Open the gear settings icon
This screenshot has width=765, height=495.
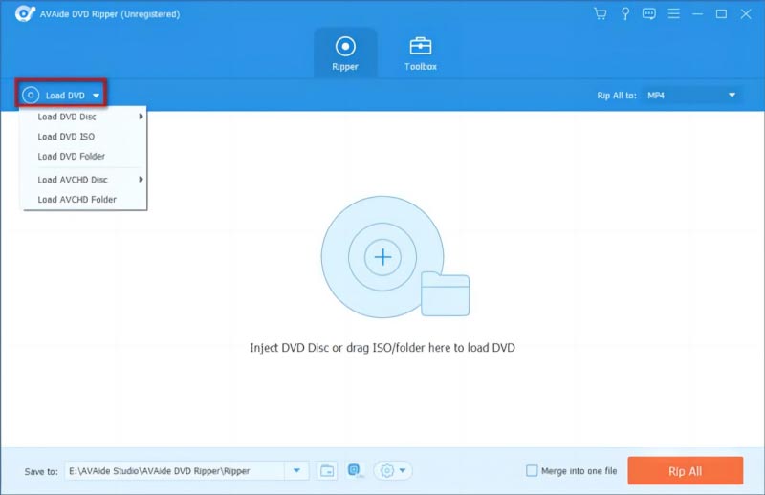pyautogui.click(x=387, y=471)
